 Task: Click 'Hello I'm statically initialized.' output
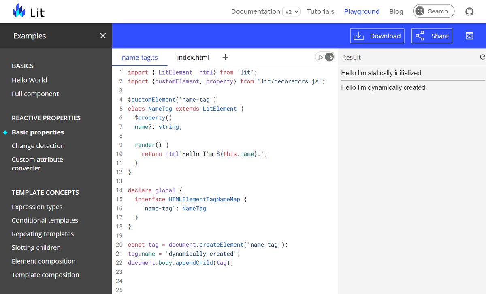pos(382,73)
